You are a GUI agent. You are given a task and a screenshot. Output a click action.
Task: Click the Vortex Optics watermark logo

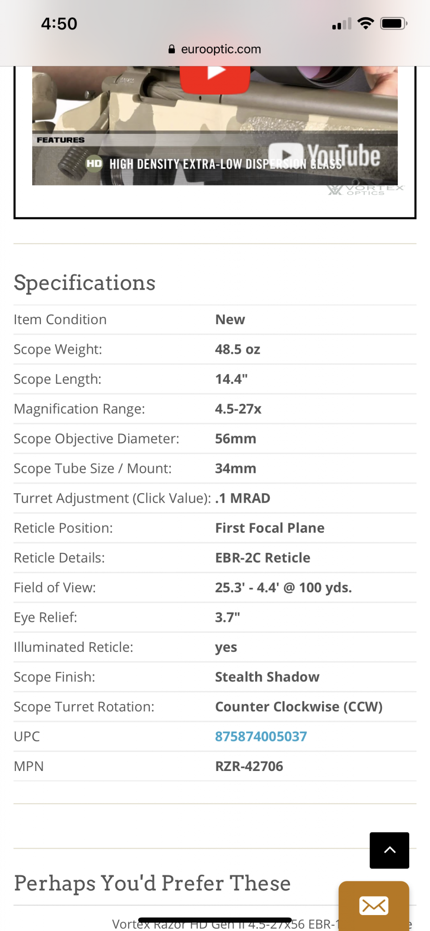[x=365, y=190]
